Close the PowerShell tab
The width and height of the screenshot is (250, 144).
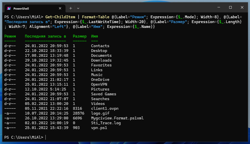[60, 8]
